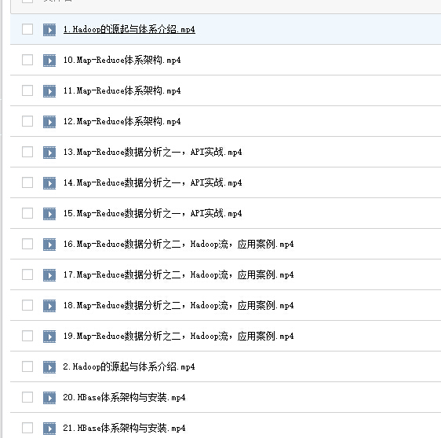Click video icon beside 20.HBase体系架构与安装.mp4

(49, 398)
